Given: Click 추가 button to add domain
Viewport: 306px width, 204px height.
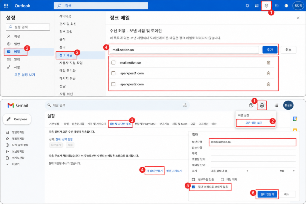Looking at the screenshot, I should (x=270, y=50).
